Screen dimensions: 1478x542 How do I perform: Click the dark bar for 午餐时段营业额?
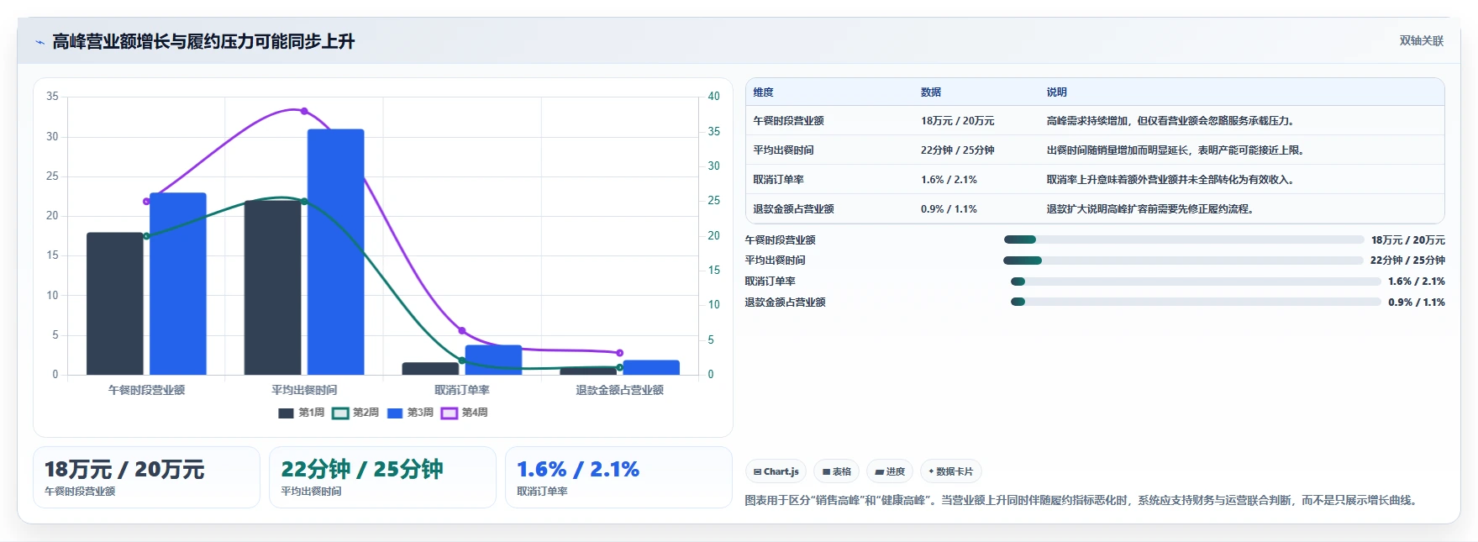point(115,303)
